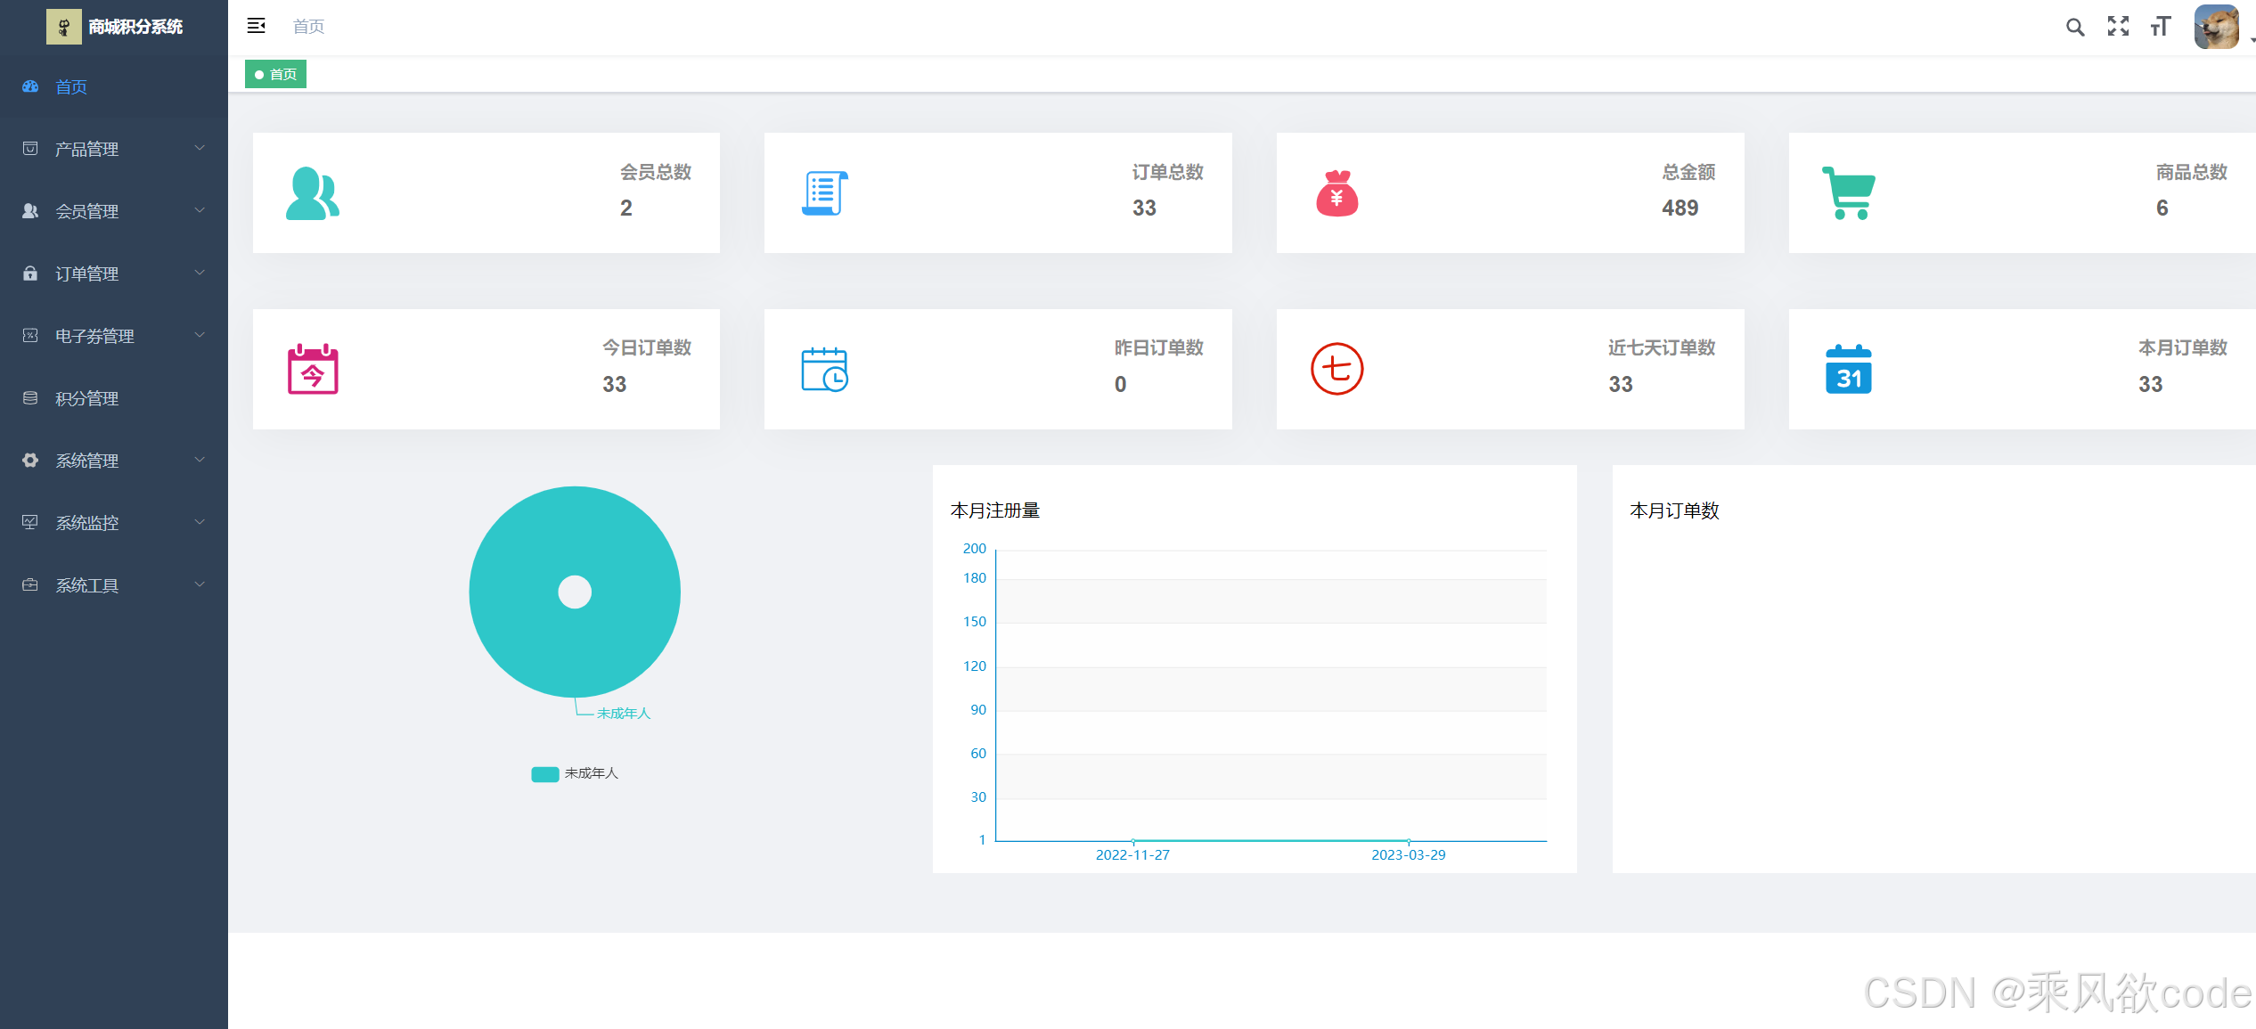Select the green 首页 page tab
Screen dimensions: 2256x1029
tap(276, 74)
